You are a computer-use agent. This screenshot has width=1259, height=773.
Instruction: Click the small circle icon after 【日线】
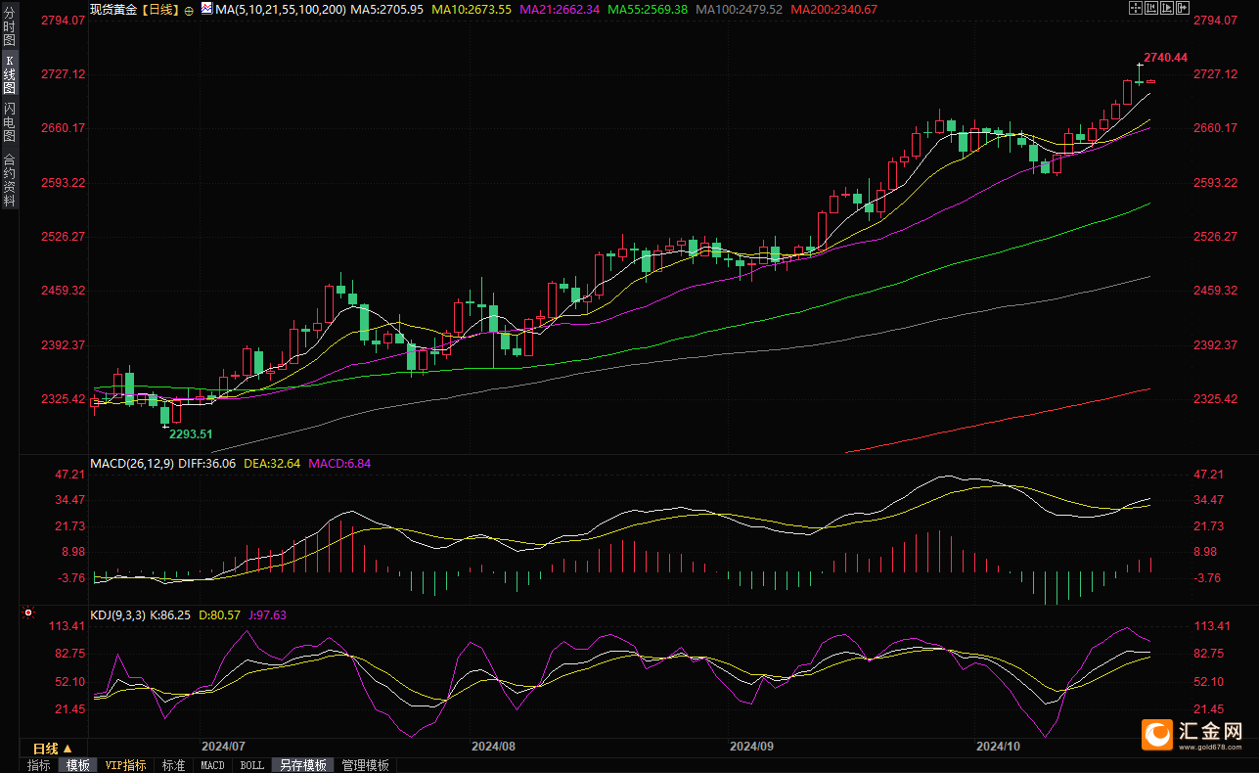pyautogui.click(x=189, y=9)
